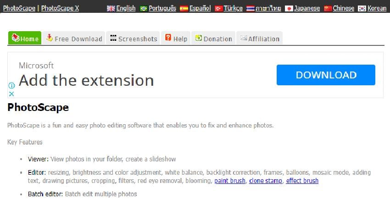Screen dimensions: 390x199
Task: Click the question mark icon on Help tab
Action: coord(168,37)
